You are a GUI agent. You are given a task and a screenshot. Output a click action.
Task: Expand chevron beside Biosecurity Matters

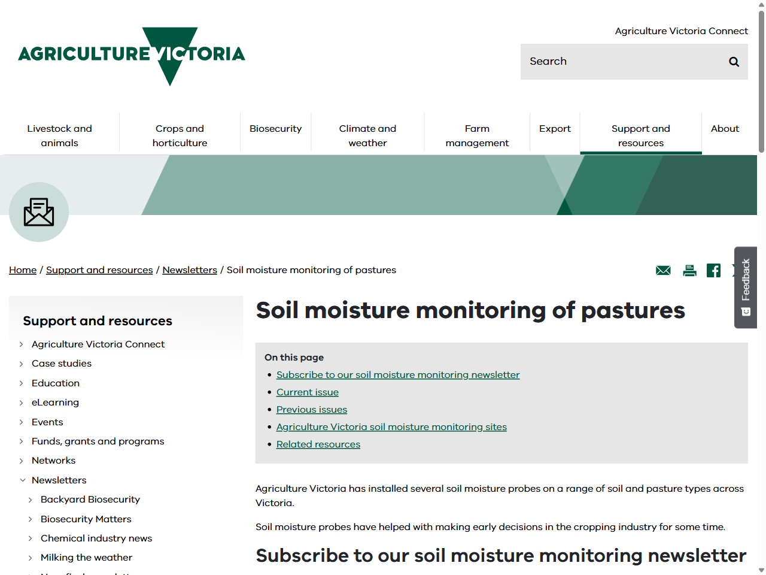(31, 519)
